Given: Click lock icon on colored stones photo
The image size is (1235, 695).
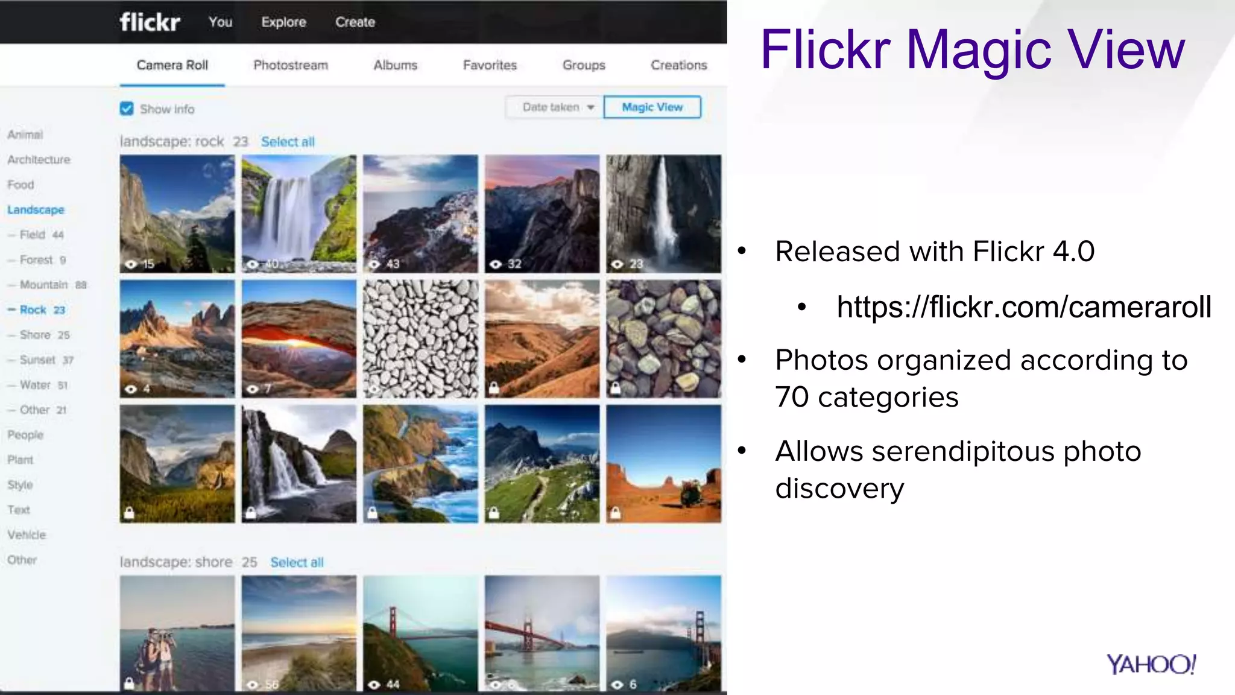Looking at the screenshot, I should (x=615, y=388).
